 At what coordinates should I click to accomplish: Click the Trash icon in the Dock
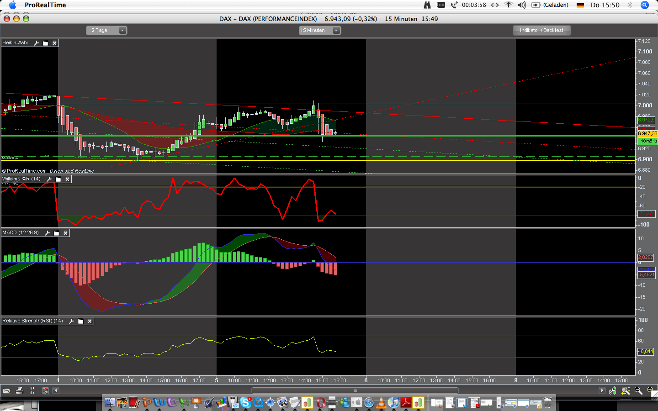tap(548, 402)
